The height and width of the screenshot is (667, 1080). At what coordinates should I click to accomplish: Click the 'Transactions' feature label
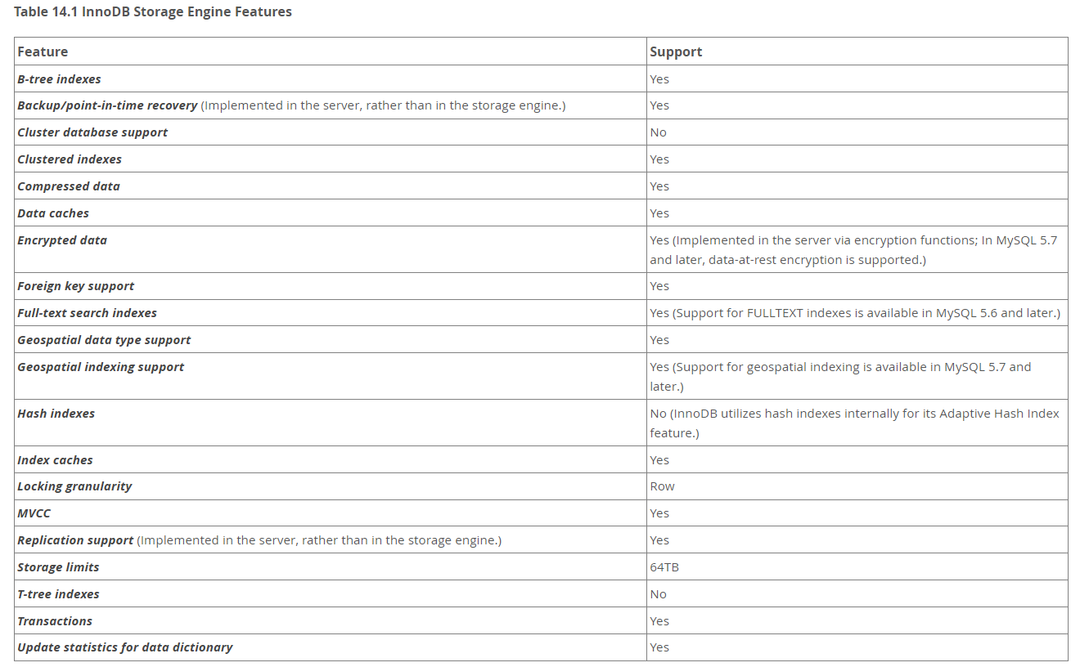[55, 621]
